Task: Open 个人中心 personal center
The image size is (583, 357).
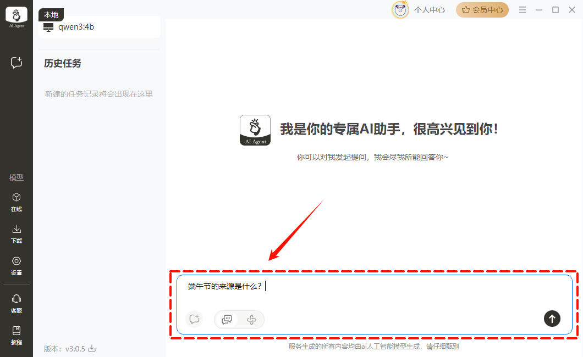Action: pyautogui.click(x=429, y=10)
